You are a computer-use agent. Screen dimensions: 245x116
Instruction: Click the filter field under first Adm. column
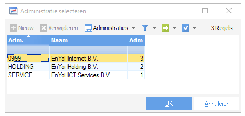(x=28, y=50)
